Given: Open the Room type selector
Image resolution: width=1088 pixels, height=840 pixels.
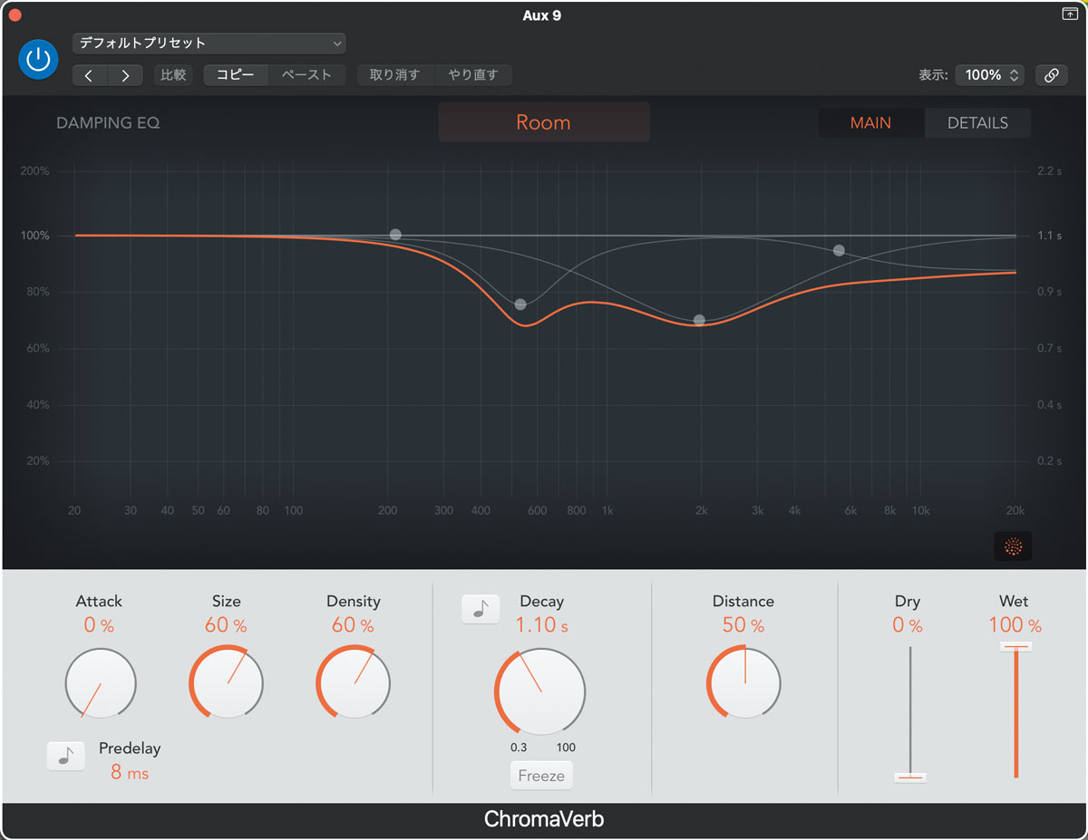Looking at the screenshot, I should click(543, 122).
